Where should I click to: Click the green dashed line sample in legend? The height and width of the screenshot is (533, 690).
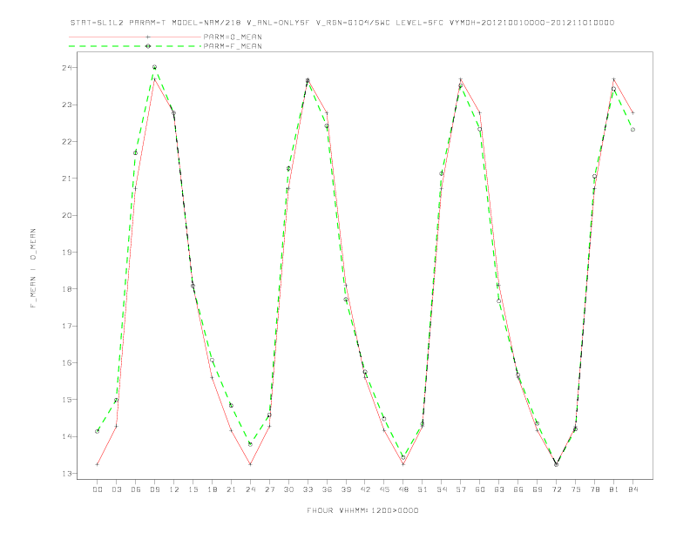tap(135, 46)
